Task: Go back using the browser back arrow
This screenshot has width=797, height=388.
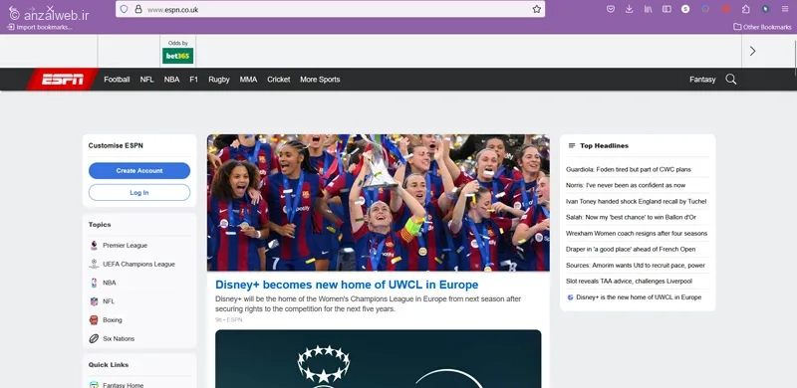Action: 12,9
